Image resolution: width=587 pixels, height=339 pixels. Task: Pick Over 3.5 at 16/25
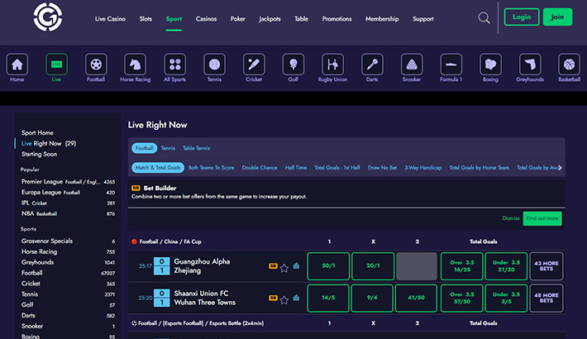461,266
